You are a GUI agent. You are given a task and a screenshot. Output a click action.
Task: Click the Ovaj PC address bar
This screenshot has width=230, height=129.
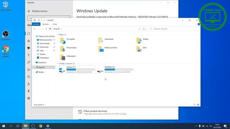click(95, 29)
